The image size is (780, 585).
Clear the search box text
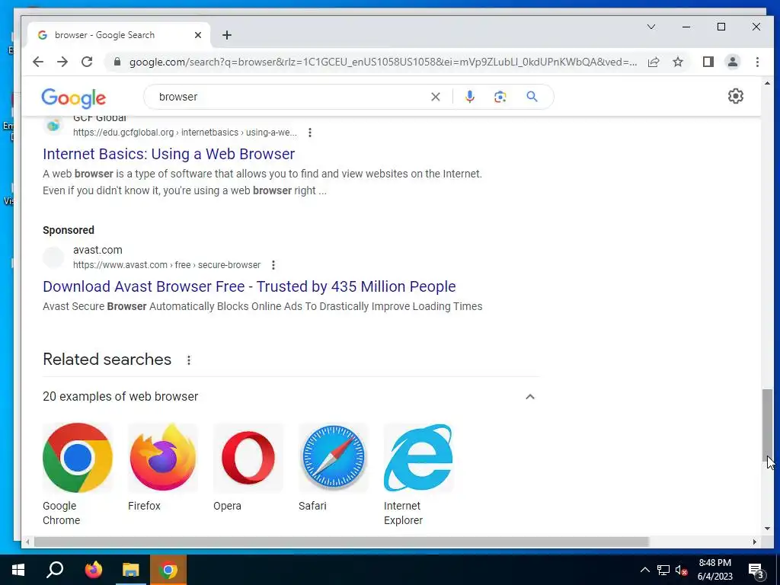pos(435,97)
